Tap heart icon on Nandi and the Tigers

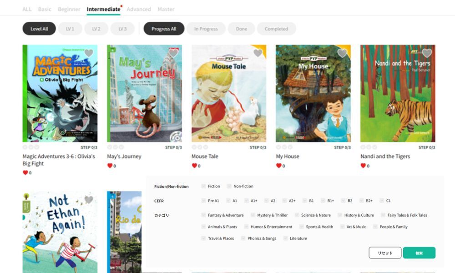tap(427, 53)
